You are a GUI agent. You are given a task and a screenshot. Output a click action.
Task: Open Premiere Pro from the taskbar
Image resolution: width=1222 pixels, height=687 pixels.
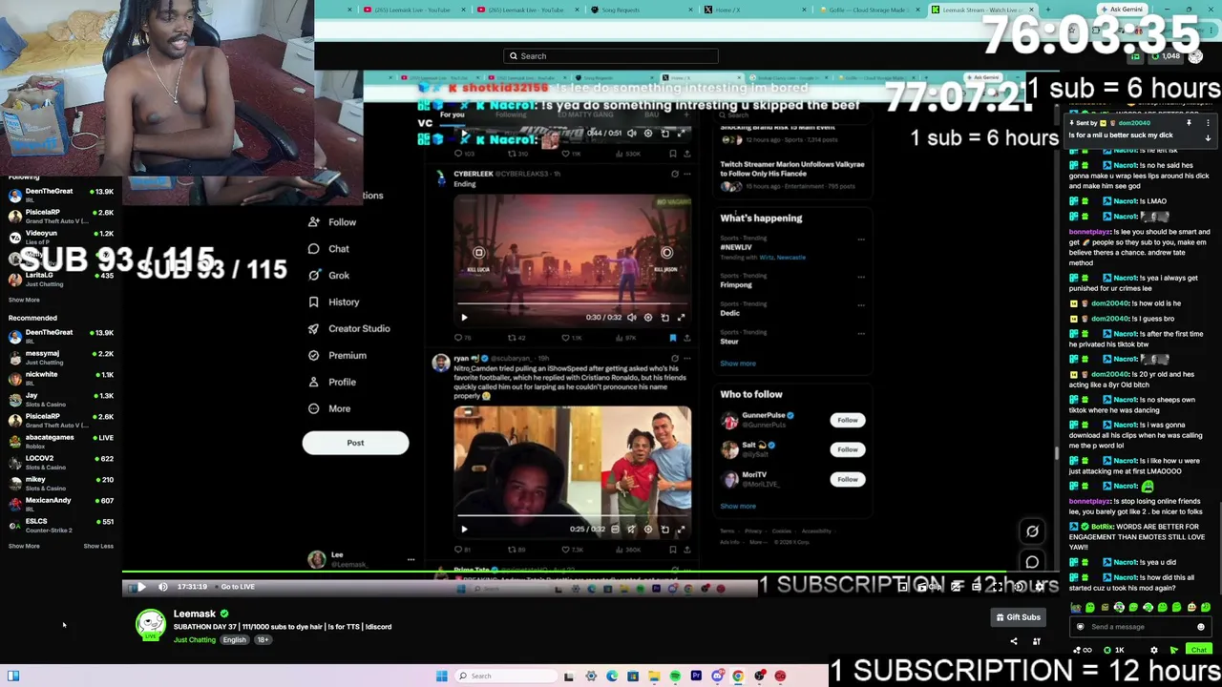pyautogui.click(x=696, y=677)
